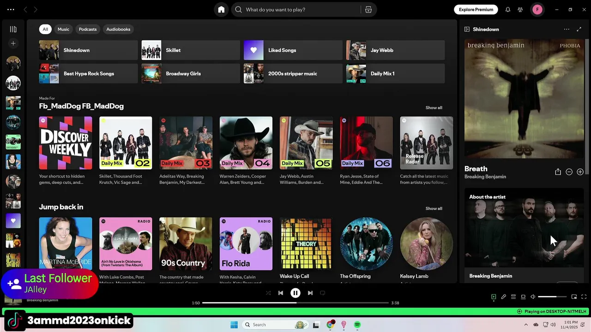Create a playlist with plus icon
This screenshot has width=591, height=332.
[x=13, y=43]
